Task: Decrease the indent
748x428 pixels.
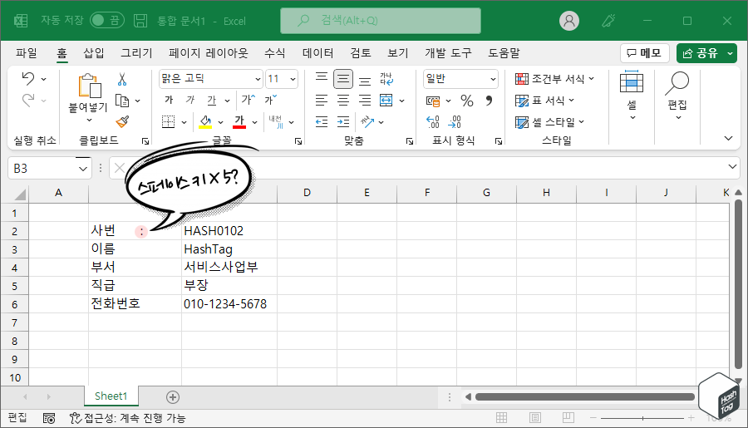Action: click(x=322, y=121)
